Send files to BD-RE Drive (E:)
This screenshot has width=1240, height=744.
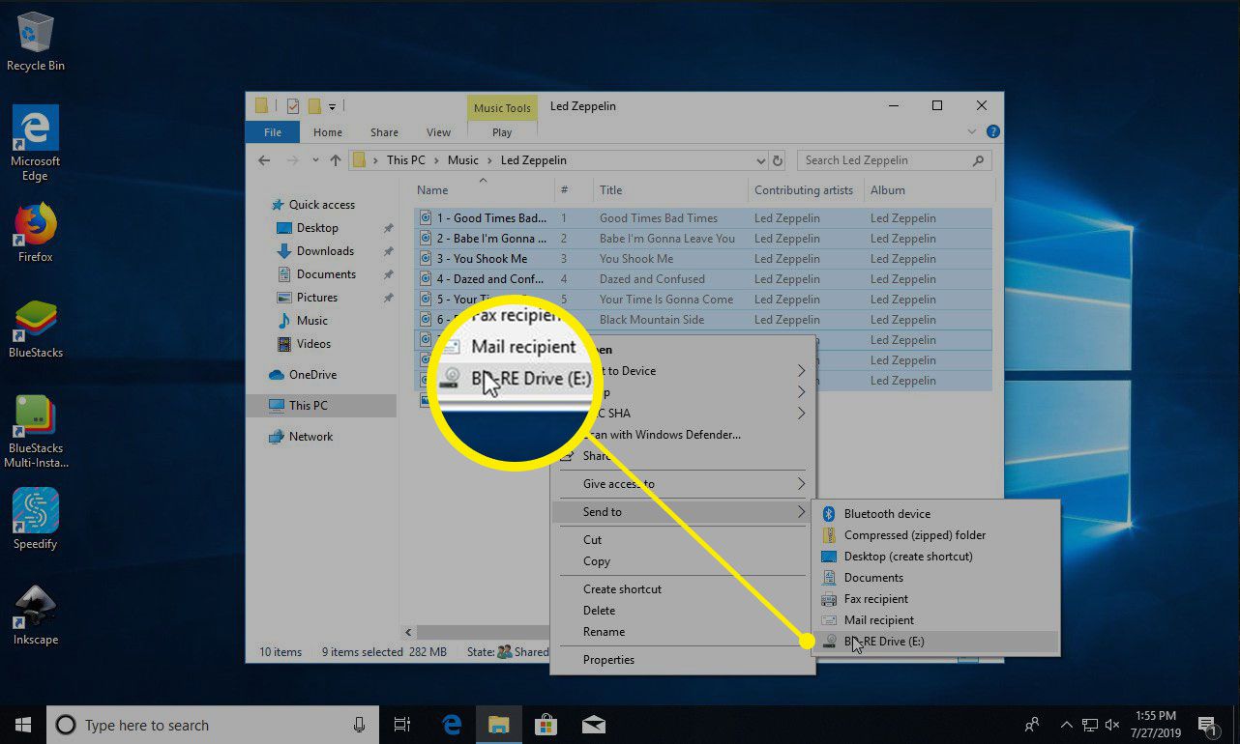(x=937, y=642)
